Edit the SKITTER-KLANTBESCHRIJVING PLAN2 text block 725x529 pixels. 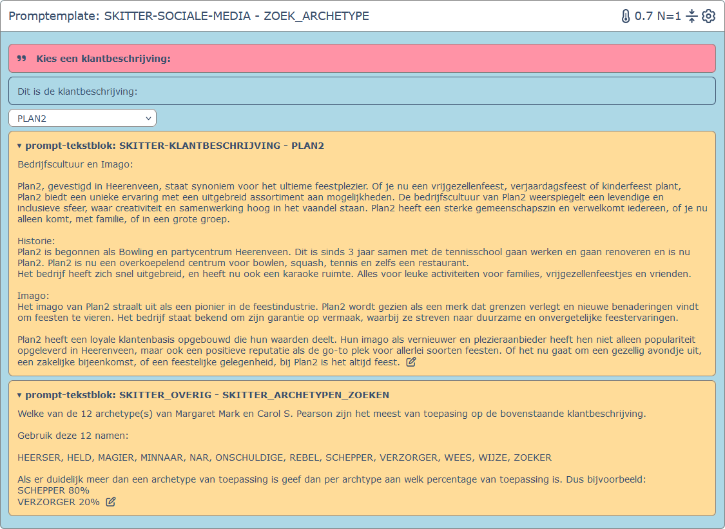(x=411, y=361)
